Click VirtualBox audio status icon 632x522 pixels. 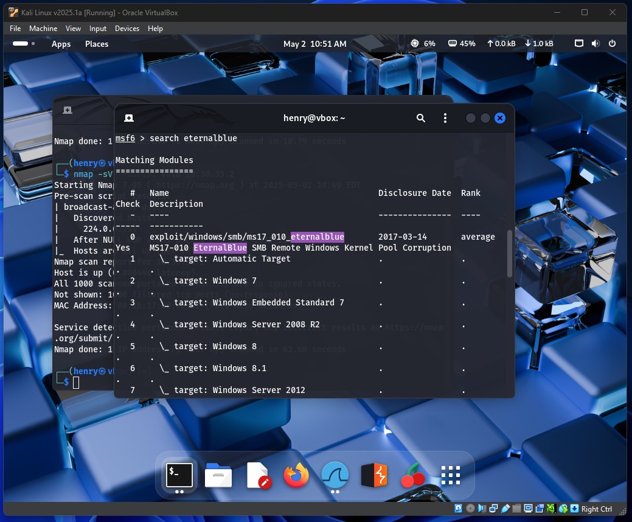click(482, 508)
